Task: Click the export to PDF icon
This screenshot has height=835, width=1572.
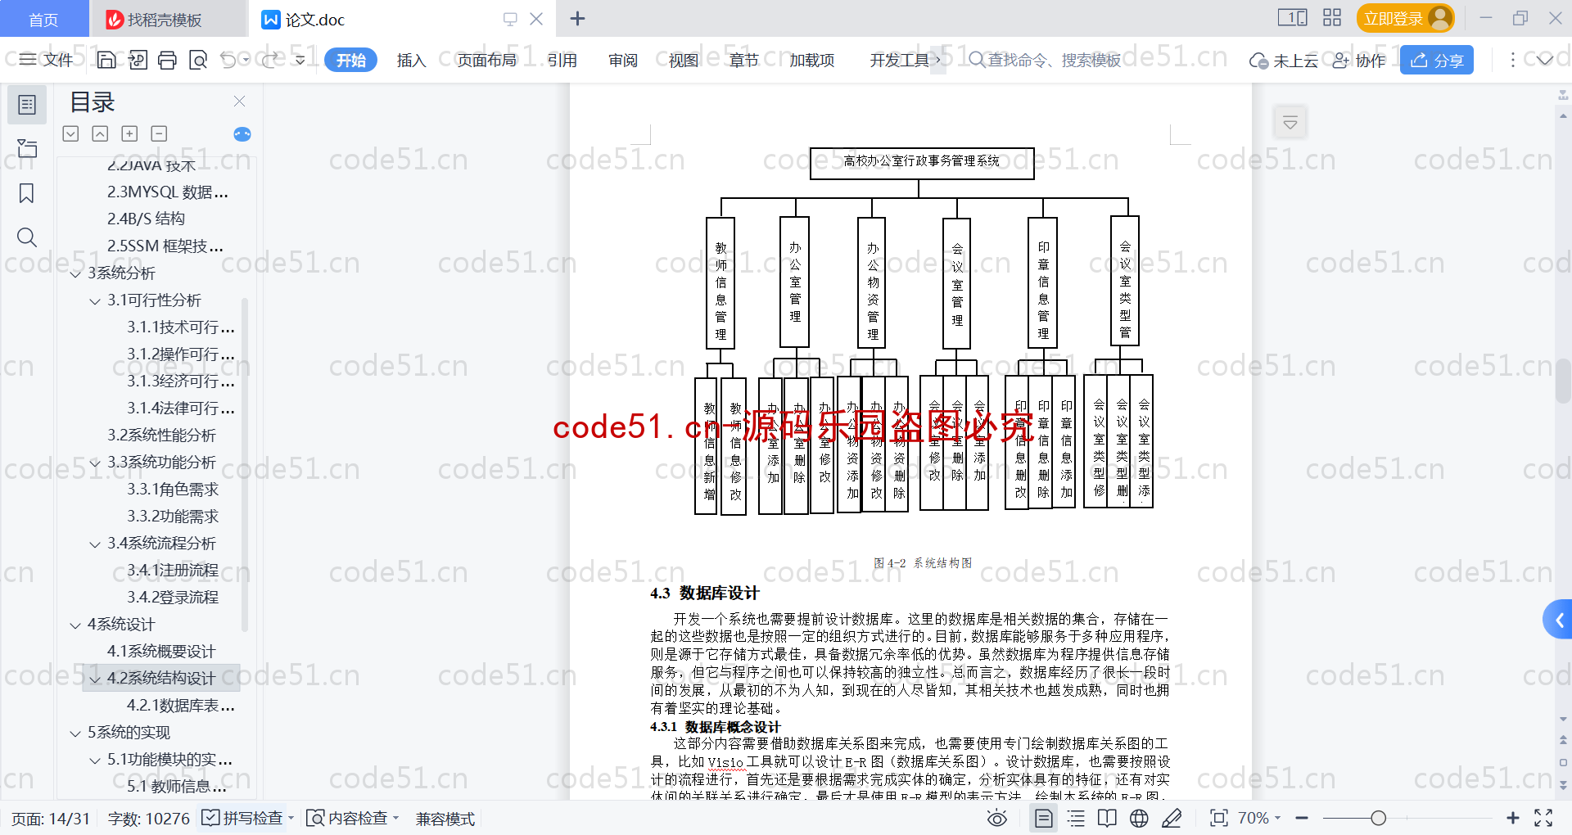Action: 138,60
